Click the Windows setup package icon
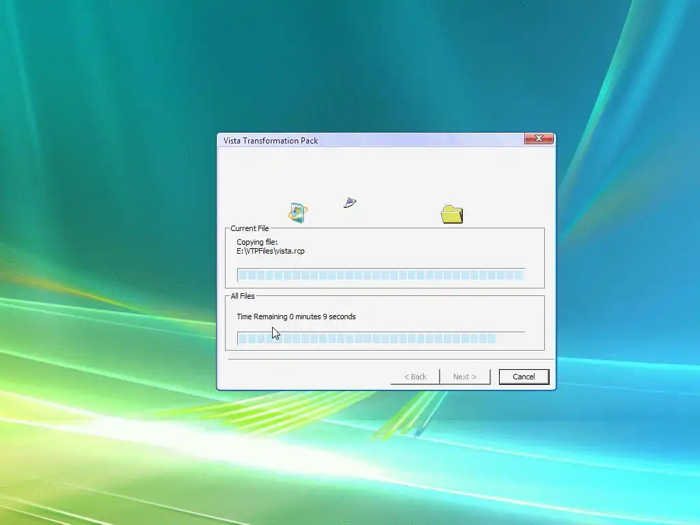 pos(298,213)
